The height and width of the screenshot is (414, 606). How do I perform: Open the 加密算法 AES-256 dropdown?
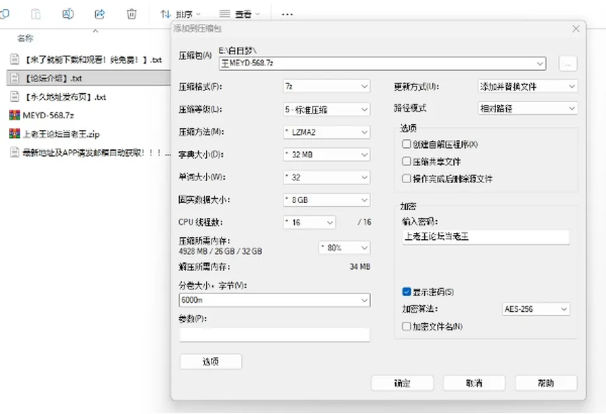(536, 309)
